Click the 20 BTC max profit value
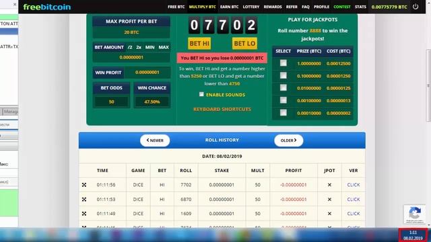Image resolution: width=431 pixels, height=242 pixels. coord(131,32)
